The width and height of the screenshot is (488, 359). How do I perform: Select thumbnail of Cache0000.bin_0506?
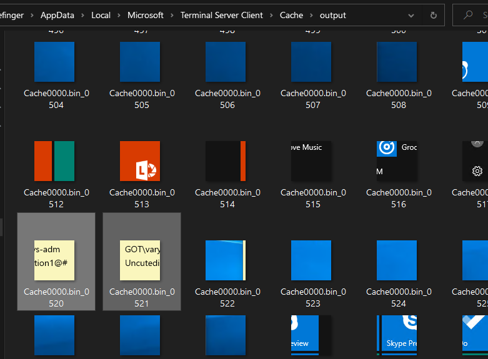point(226,62)
